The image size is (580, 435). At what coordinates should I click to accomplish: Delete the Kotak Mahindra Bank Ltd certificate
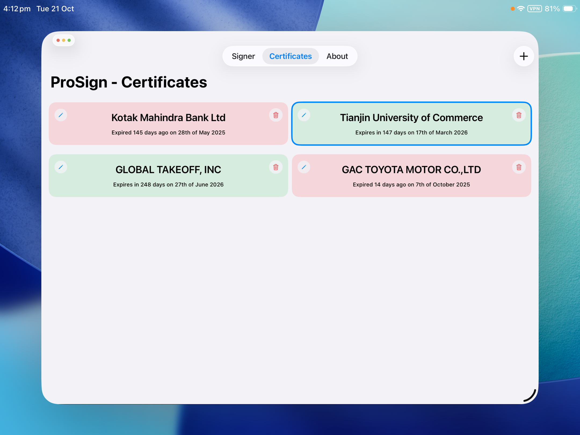click(x=275, y=115)
